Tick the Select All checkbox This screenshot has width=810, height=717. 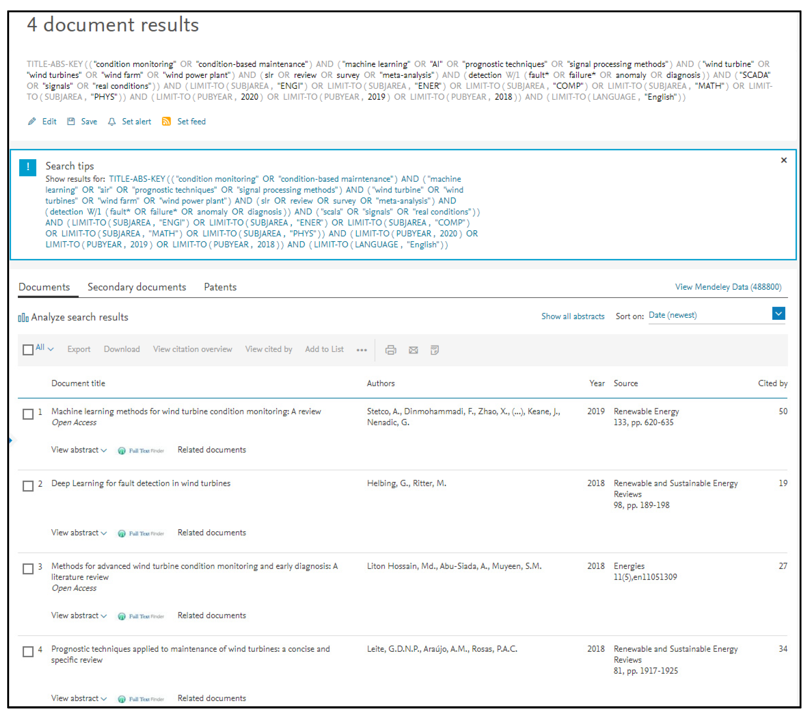click(28, 350)
